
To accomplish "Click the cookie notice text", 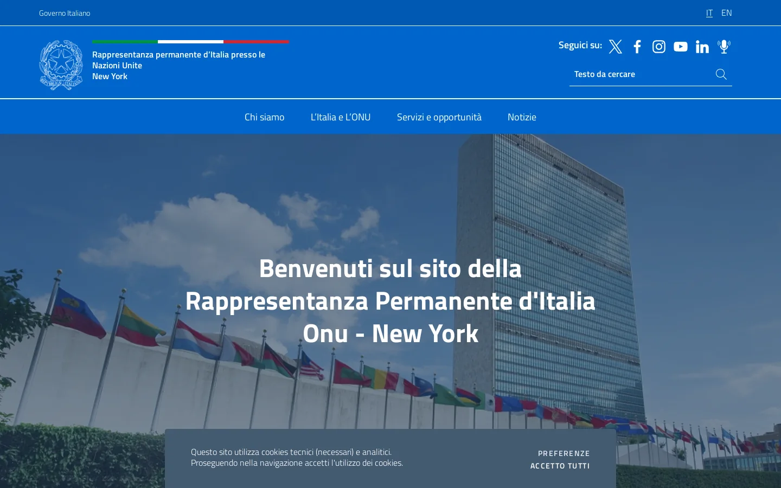I will (x=297, y=458).
